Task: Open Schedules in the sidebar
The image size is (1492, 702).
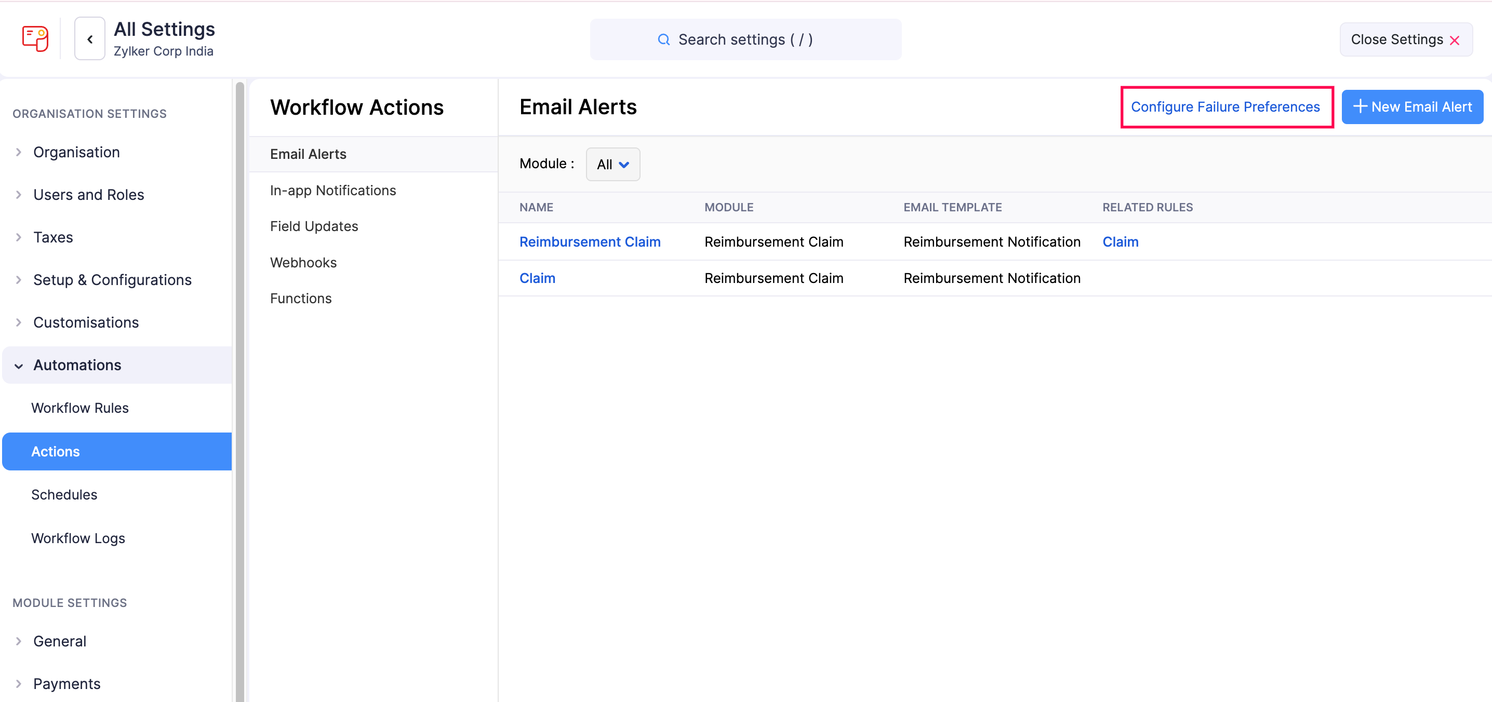Action: [64, 495]
